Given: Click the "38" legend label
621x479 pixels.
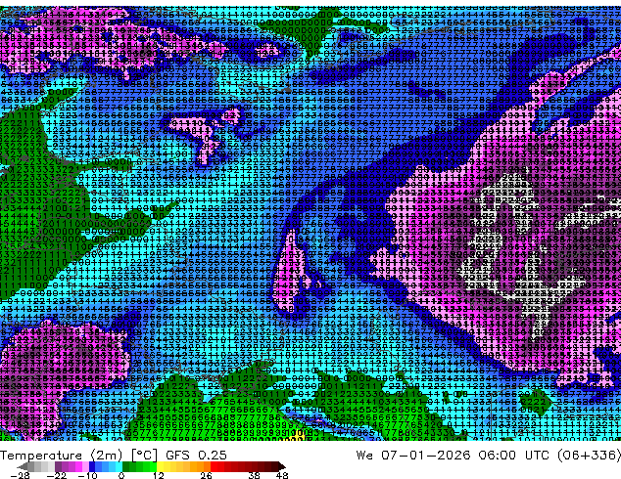Looking at the screenshot, I should pyautogui.click(x=254, y=475).
